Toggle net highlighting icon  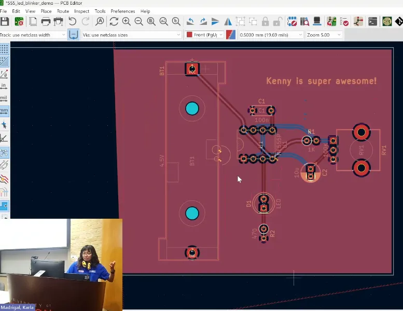pyautogui.click(x=4, y=192)
